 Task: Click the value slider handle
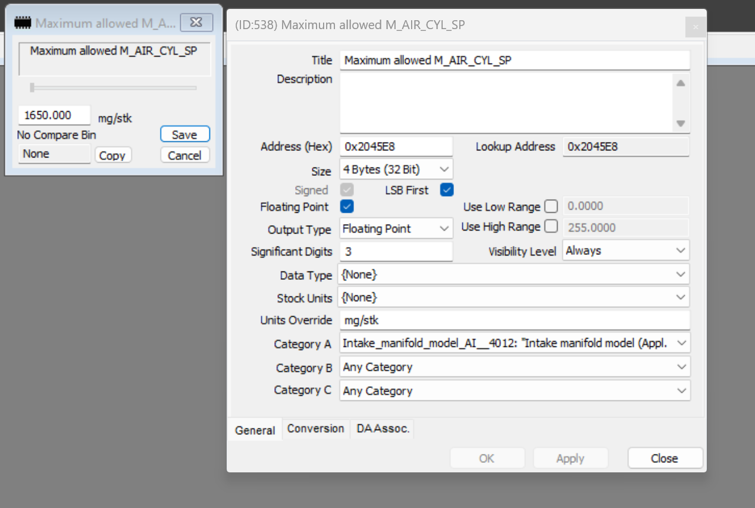point(32,88)
